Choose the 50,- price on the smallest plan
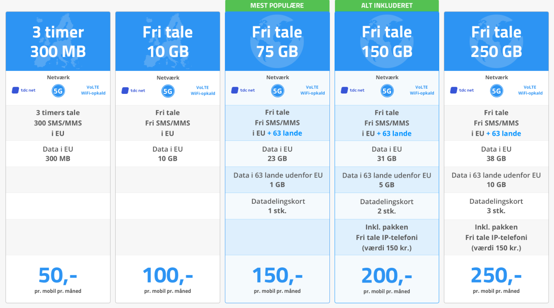Screen dimensions: 554x308 [x=58, y=275]
